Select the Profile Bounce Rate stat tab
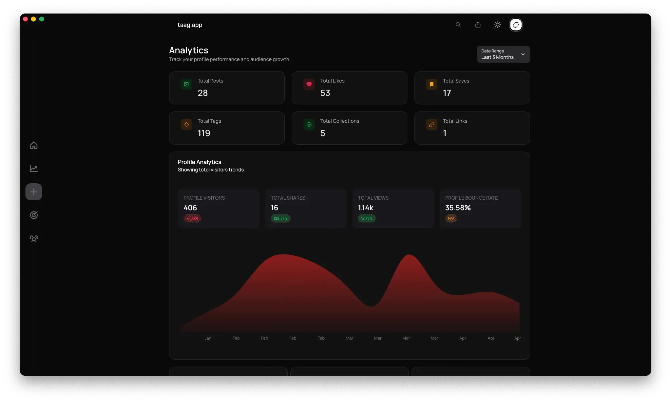This screenshot has width=671, height=402. pos(480,209)
